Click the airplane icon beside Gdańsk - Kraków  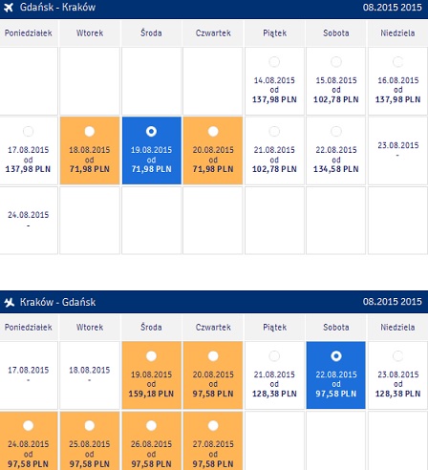(x=9, y=8)
